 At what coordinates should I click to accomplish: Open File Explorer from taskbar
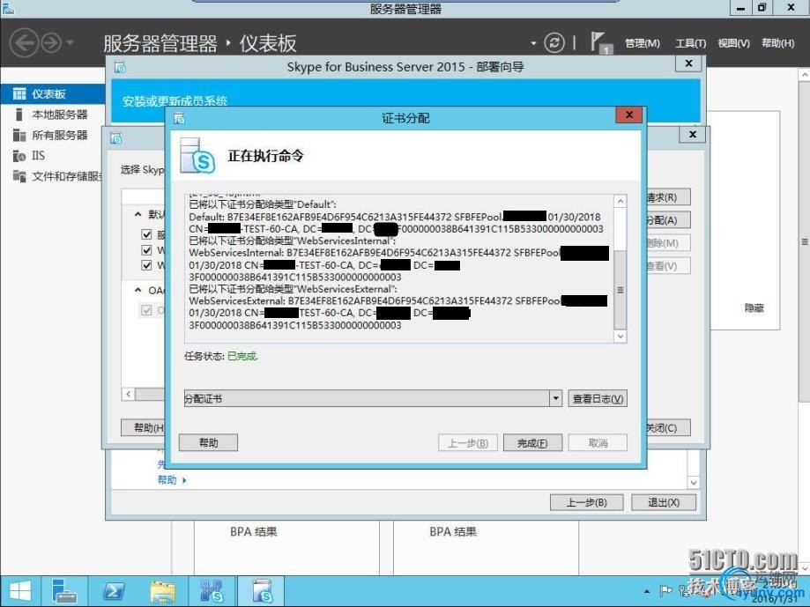point(163,591)
